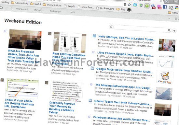Click the lightbulb icon in address bar
This screenshot has width=179, height=125.
[x=125, y=5]
